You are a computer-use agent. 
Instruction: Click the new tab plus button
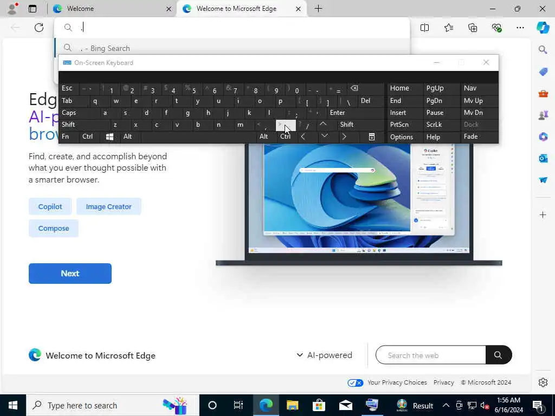pyautogui.click(x=319, y=9)
